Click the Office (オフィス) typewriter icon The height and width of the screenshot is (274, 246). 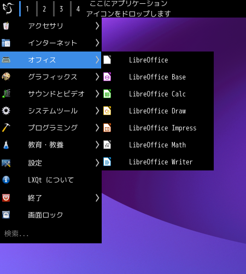(6, 60)
